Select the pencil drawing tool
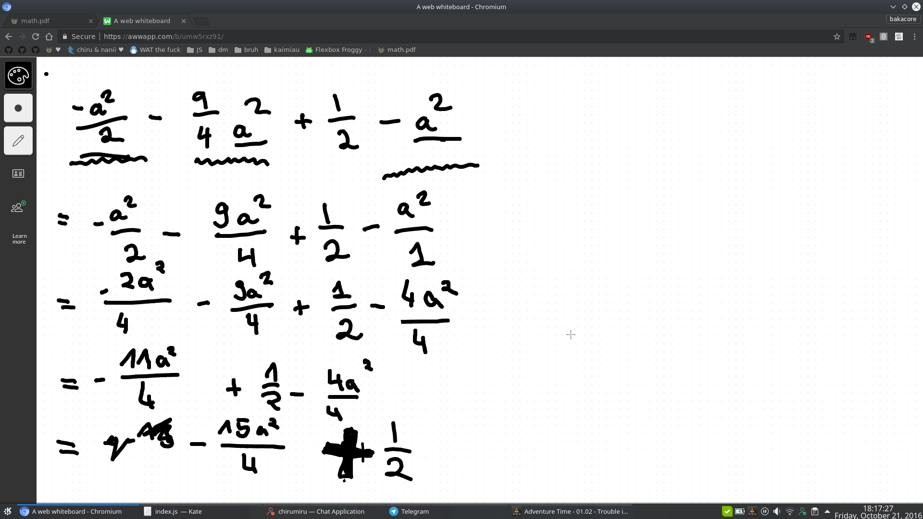923x519 pixels. tap(18, 141)
